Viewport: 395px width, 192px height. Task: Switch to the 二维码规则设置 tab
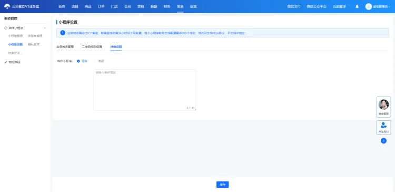(x=92, y=46)
